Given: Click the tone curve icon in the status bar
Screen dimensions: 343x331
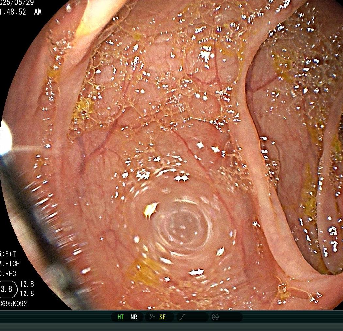Looking at the screenshot, I should [182, 317].
